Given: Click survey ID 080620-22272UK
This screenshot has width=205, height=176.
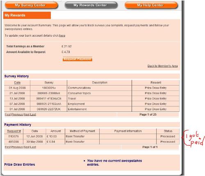Looking at the screenshot, I should coord(49,109).
